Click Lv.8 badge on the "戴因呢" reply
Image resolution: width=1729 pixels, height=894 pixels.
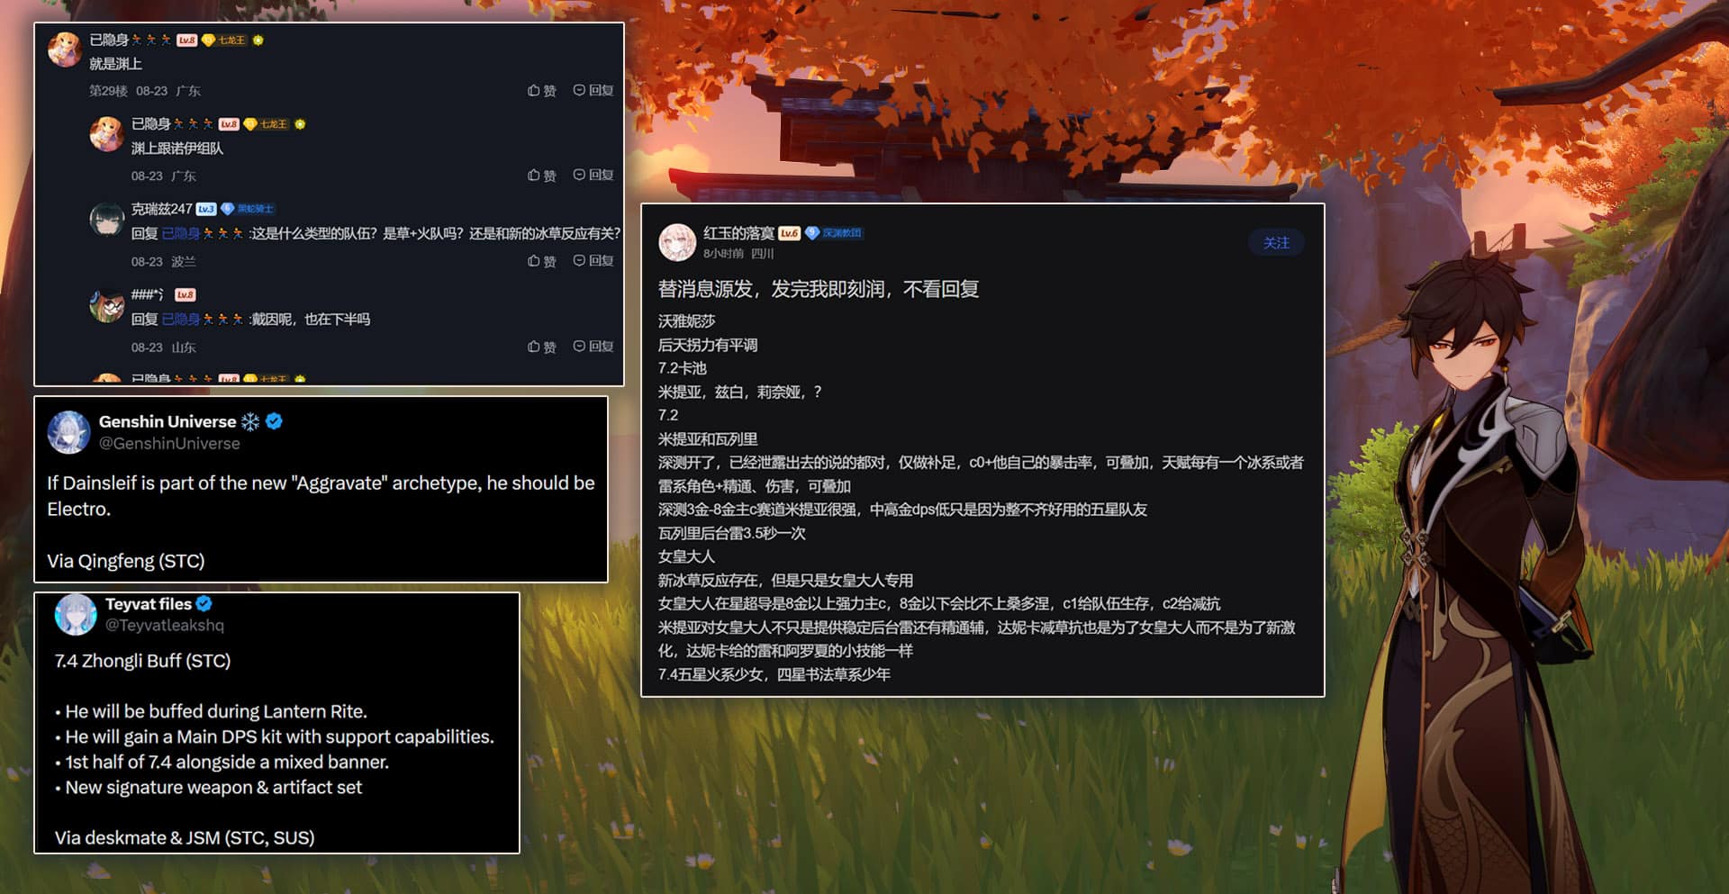tap(186, 294)
